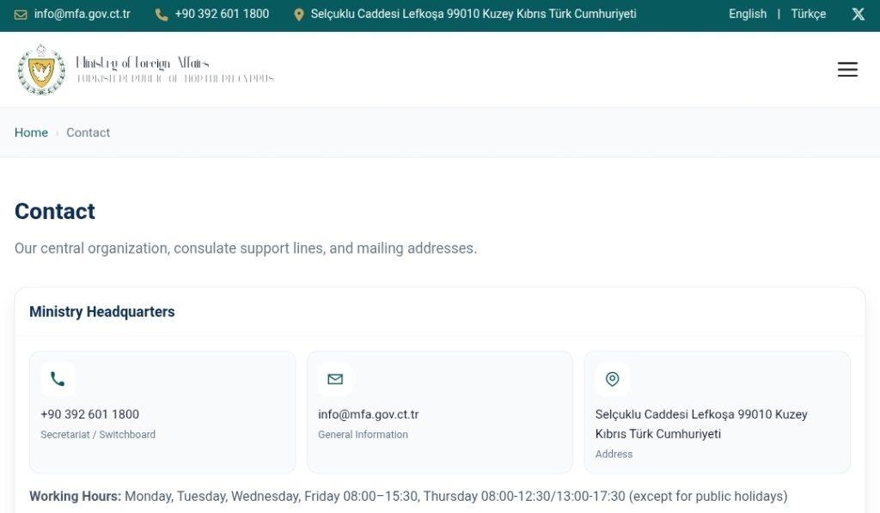Click the mail icon in General Information card
This screenshot has width=880, height=513.
pos(335,380)
